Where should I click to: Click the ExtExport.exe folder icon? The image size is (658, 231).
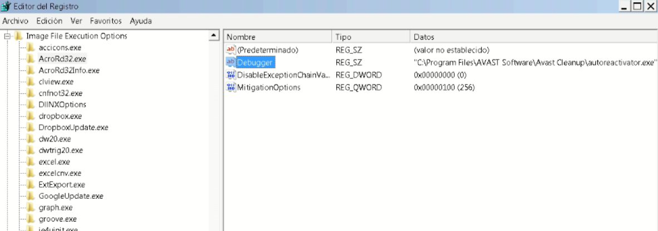click(31, 184)
